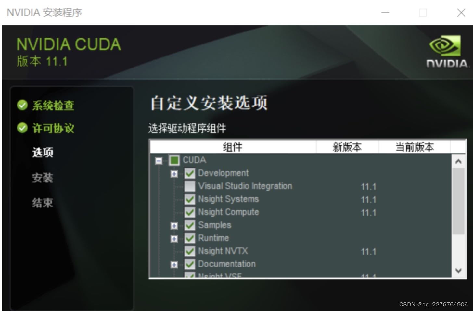Expand the Development node

[x=174, y=174]
